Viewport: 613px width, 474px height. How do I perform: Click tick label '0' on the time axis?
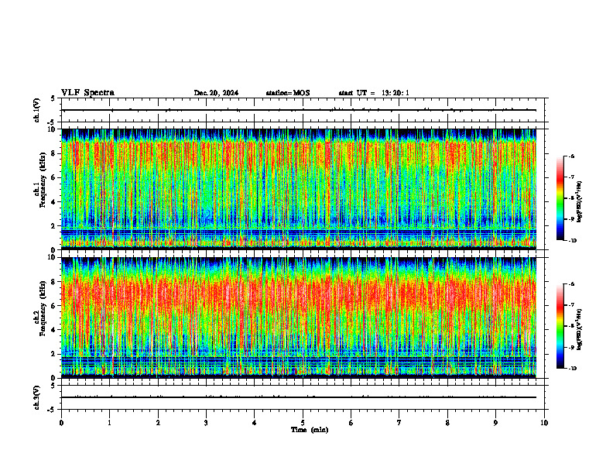tap(61, 423)
